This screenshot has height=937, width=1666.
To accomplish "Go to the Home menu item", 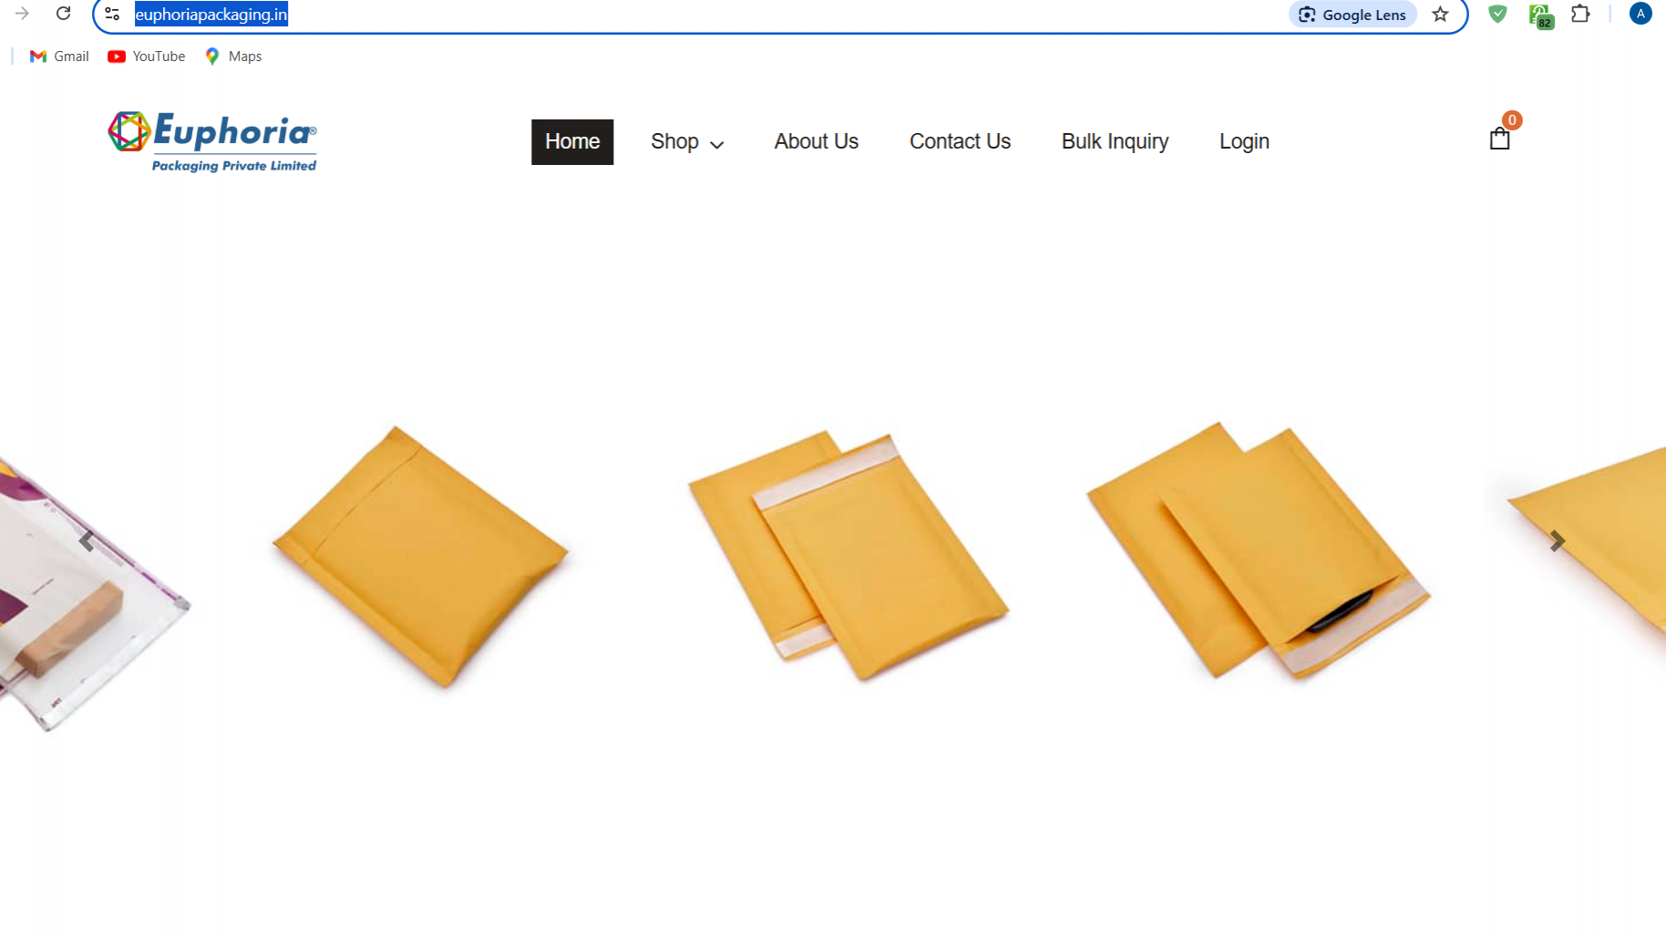I will pyautogui.click(x=572, y=142).
